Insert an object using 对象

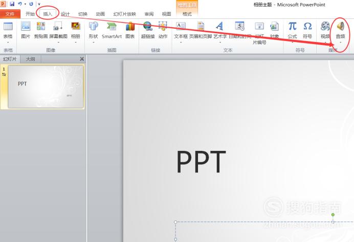click(x=274, y=27)
